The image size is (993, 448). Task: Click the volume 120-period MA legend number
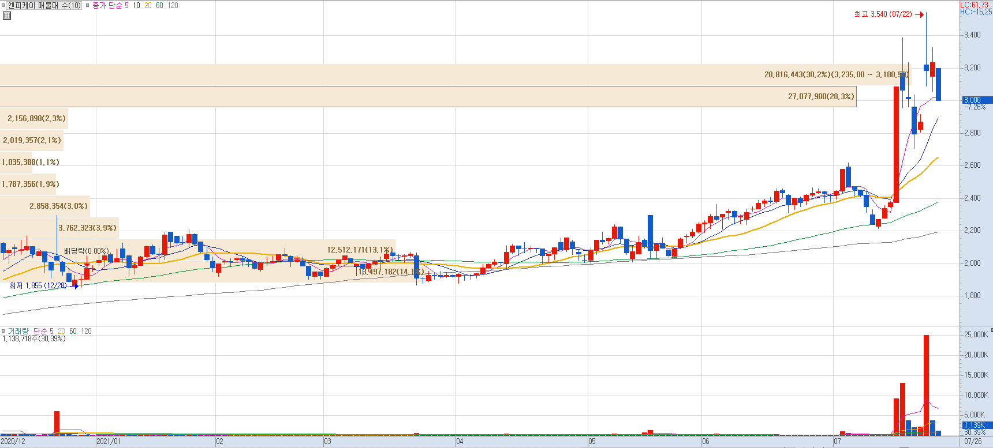(x=86, y=331)
